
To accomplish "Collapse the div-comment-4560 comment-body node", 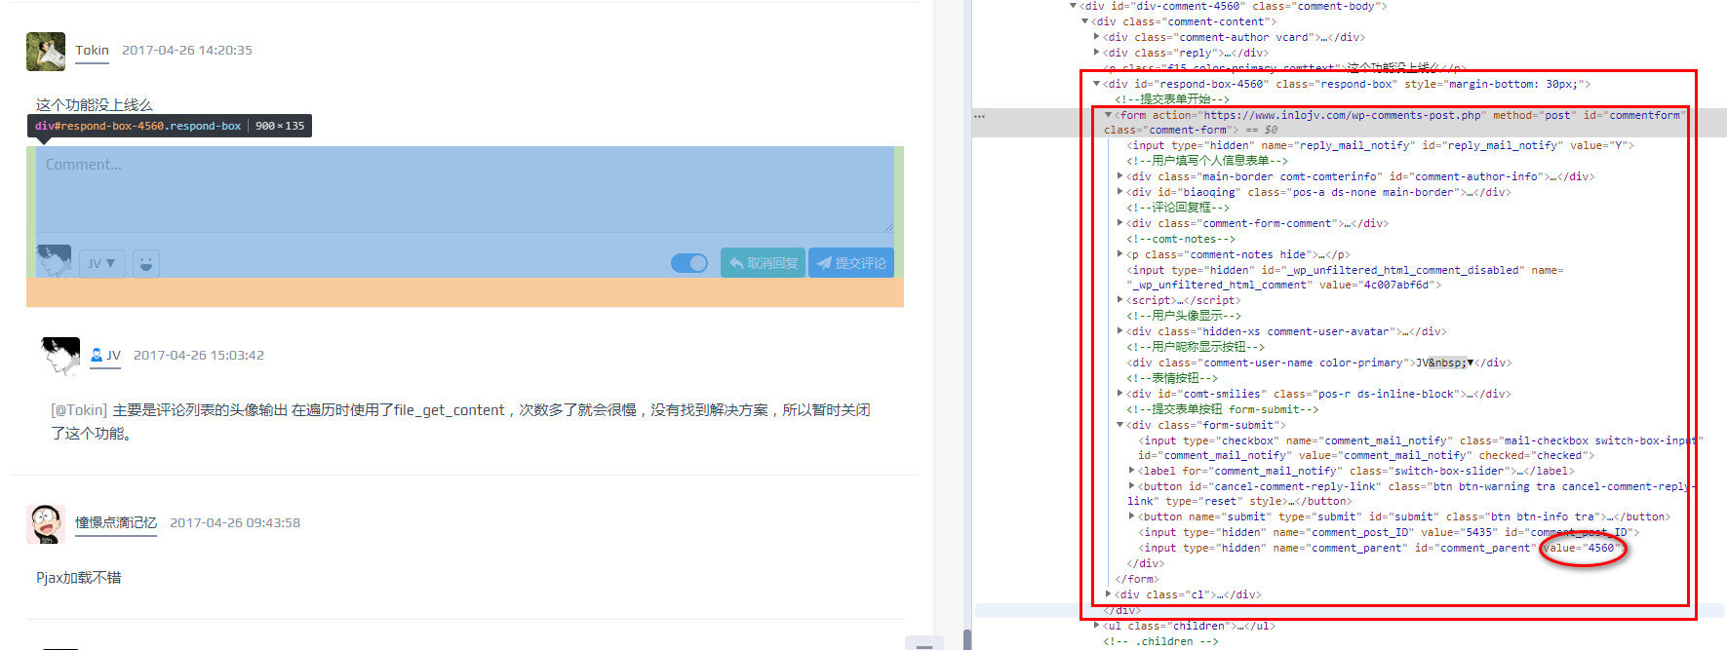I will 1074,6.
